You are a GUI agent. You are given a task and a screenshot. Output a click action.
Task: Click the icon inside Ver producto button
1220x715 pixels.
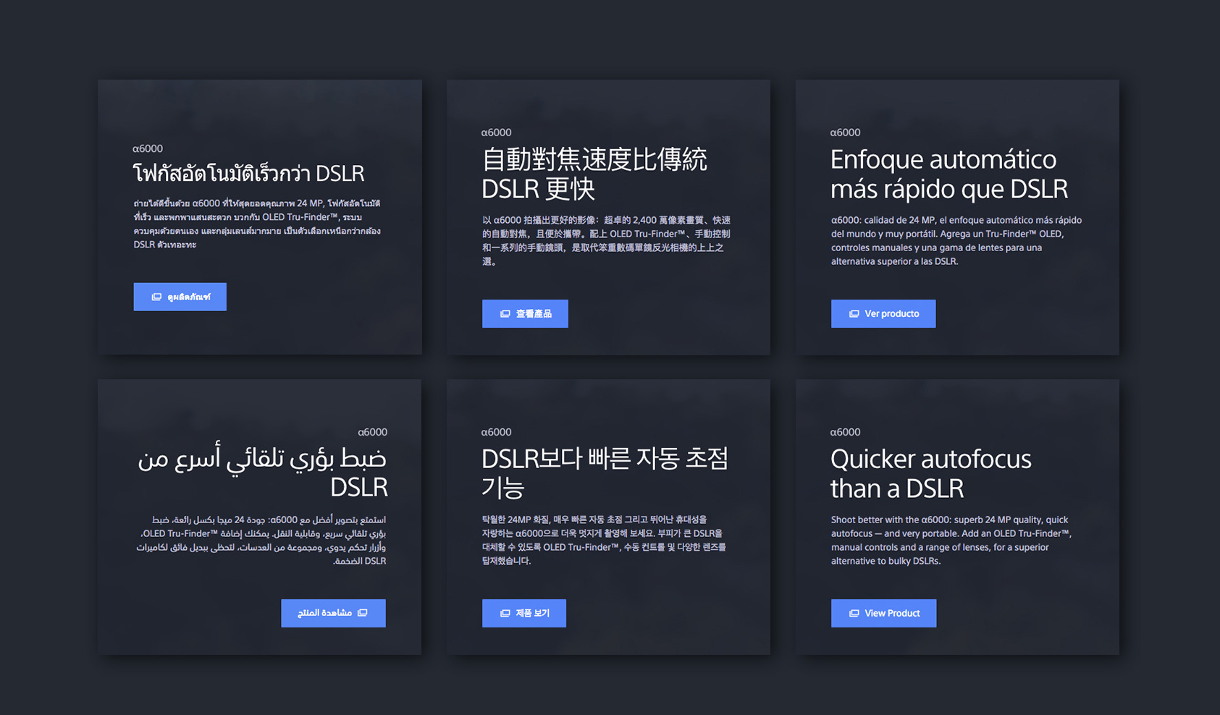click(x=854, y=314)
